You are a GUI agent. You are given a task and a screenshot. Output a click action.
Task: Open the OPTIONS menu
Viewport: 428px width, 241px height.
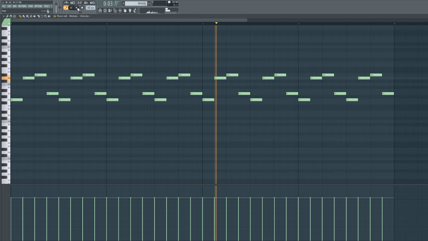click(x=38, y=6)
